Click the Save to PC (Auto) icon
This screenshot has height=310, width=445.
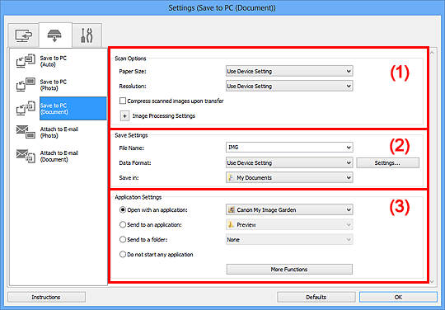(26, 61)
